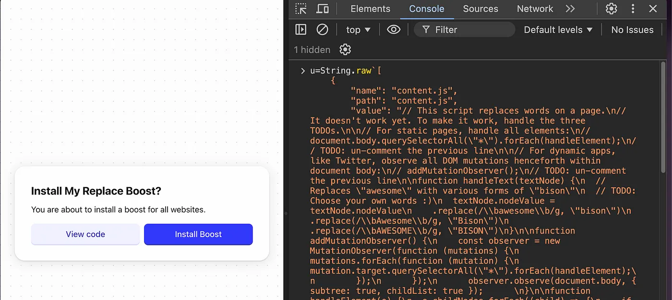The image size is (672, 300).
Task: Click the Install Boost button
Action: click(198, 234)
